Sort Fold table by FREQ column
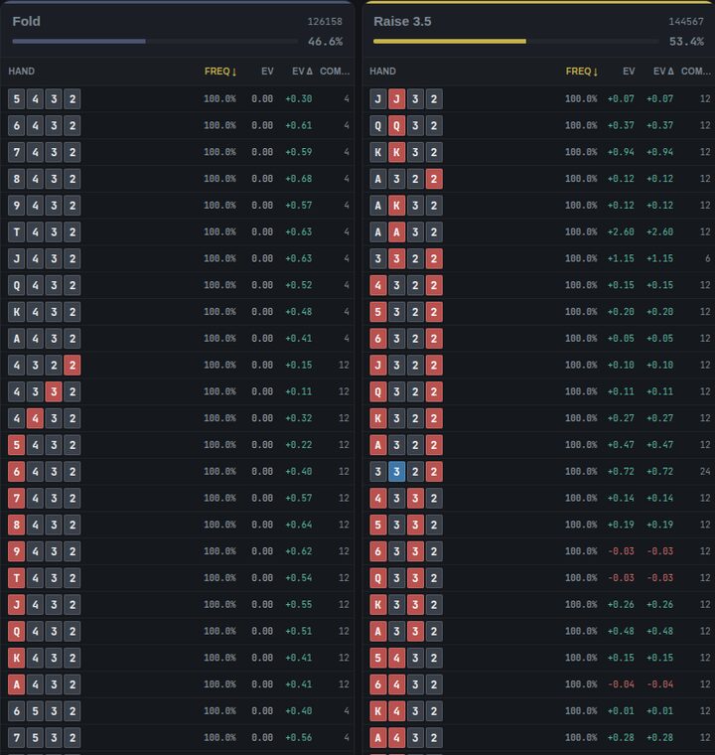 click(220, 72)
